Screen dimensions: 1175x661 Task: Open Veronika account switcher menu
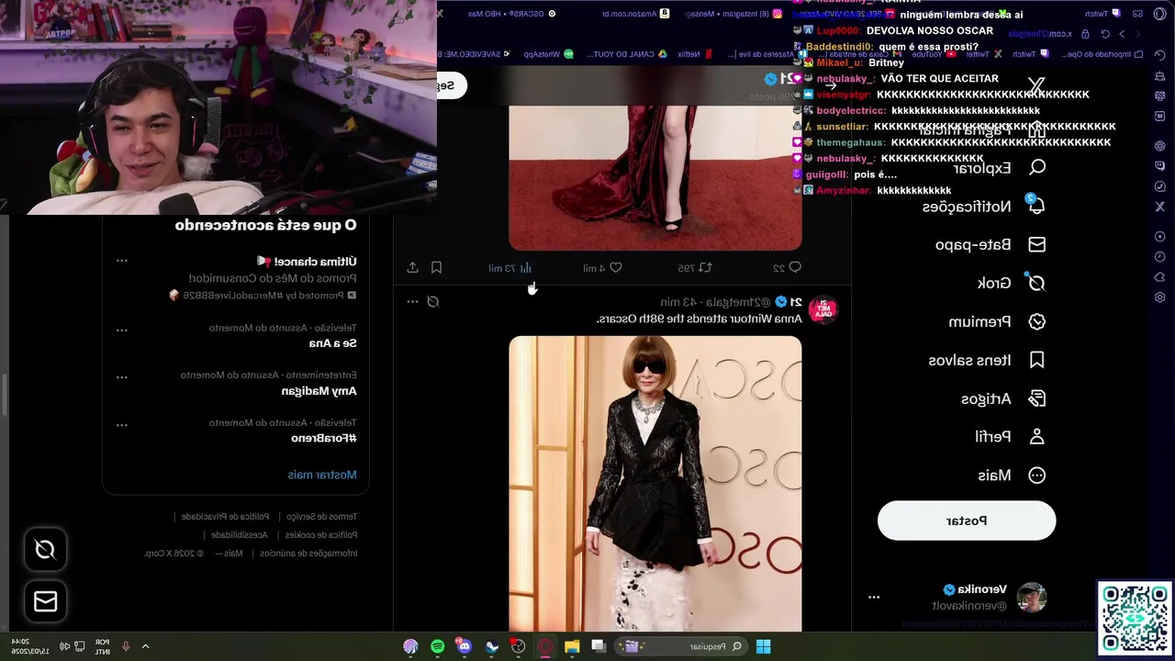pos(874,597)
